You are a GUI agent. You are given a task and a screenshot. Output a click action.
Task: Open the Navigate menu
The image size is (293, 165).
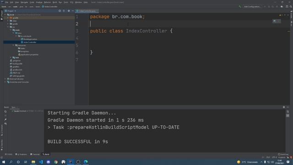(x=24, y=2)
